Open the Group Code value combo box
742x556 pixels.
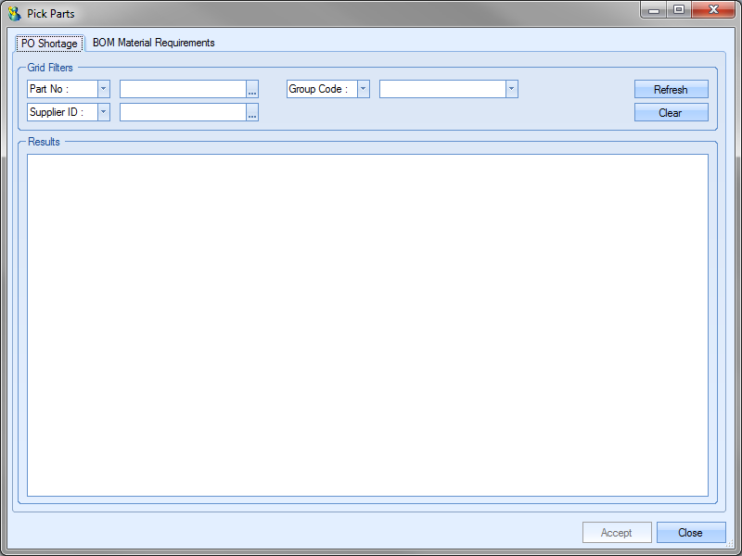tap(449, 89)
